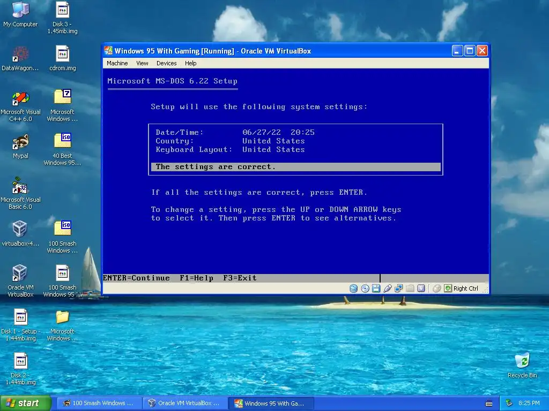The width and height of the screenshot is (549, 411).
Task: Switch to Windows 95 With Ga... taskbar button
Action: [x=271, y=403]
